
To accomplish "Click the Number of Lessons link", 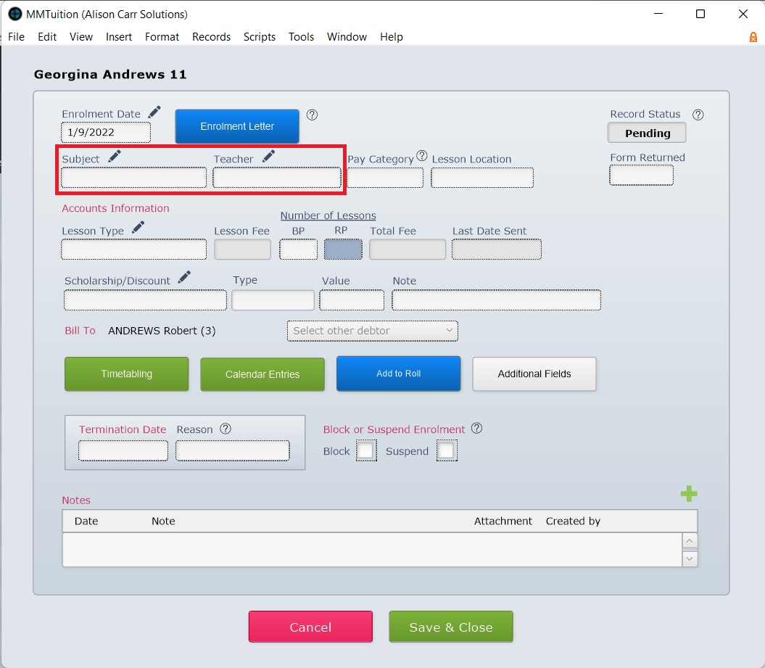I will click(328, 215).
